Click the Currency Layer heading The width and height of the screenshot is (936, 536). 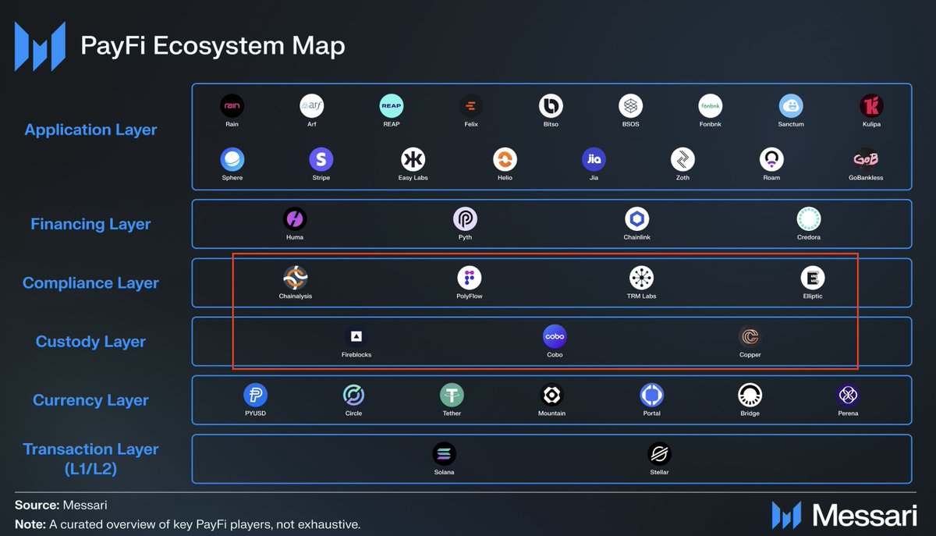tap(90, 400)
